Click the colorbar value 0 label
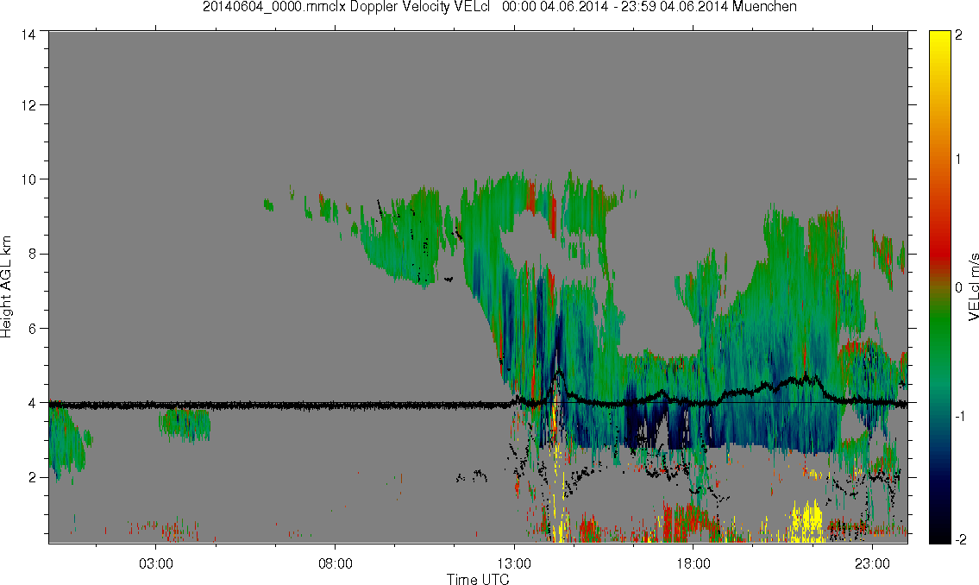Image resolution: width=979 pixels, height=585 pixels. click(958, 288)
